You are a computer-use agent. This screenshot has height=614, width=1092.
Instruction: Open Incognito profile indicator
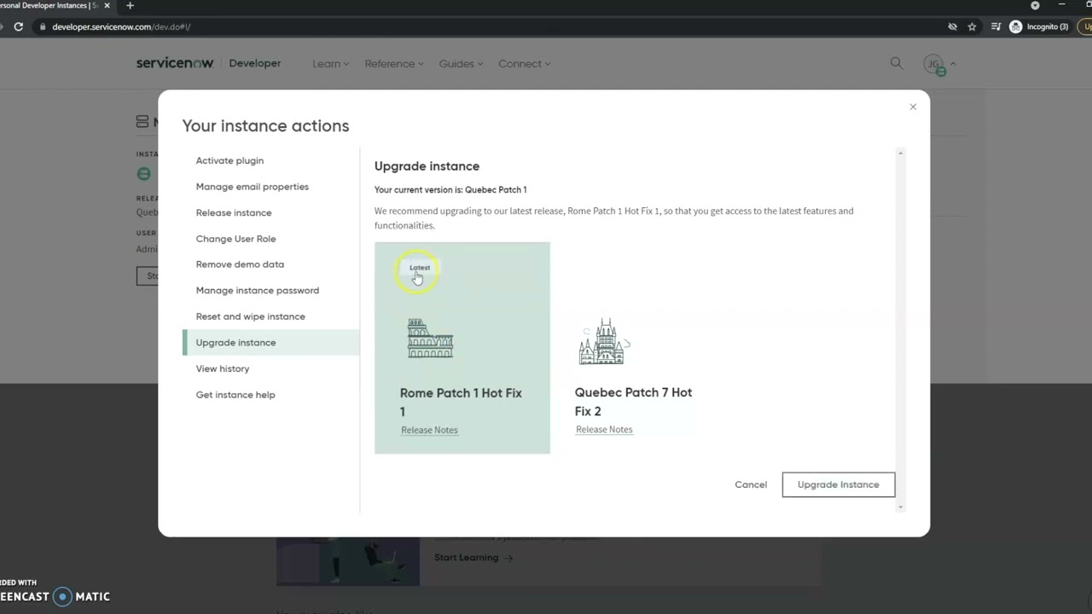1038,26
